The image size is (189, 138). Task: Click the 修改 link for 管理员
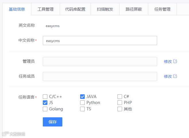point(168,62)
